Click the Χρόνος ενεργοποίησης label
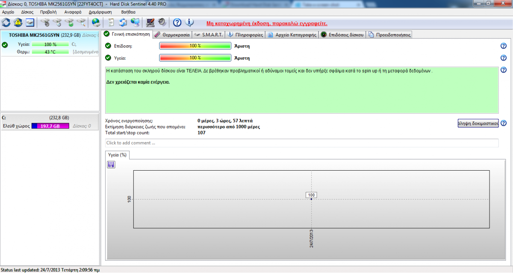Screen dimensions: 513x273 click(129, 121)
